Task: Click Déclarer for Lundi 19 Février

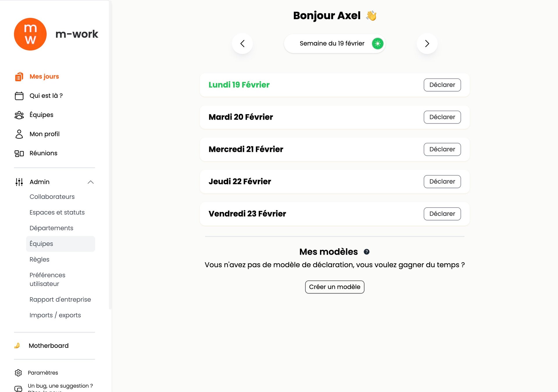Action: point(442,85)
